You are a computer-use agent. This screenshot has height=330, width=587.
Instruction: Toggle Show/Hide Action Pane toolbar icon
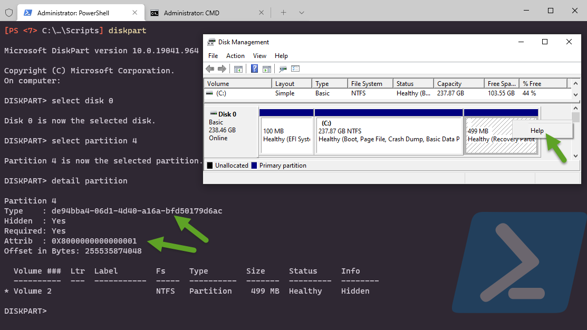coord(266,69)
